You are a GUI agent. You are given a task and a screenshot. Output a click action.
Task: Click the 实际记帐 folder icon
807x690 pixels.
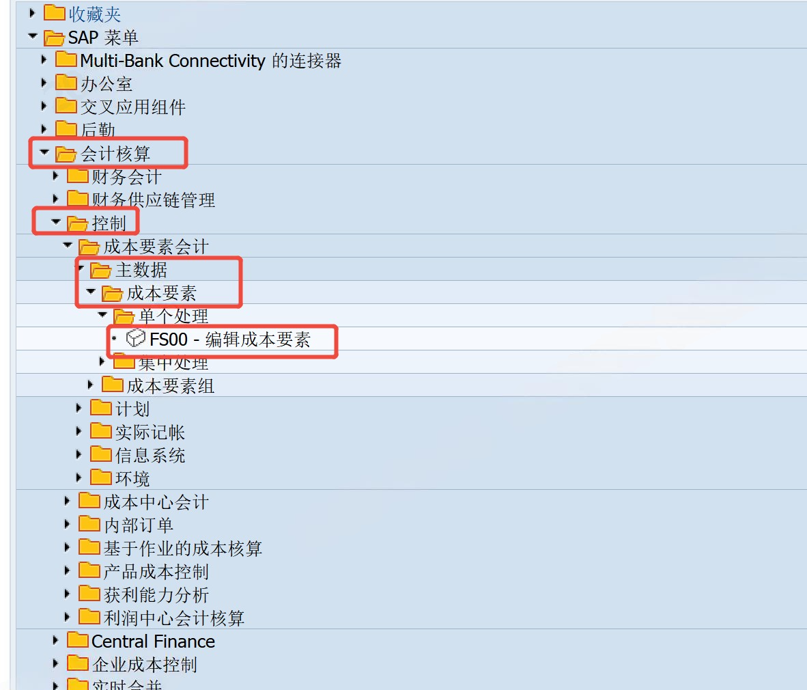[x=101, y=430]
